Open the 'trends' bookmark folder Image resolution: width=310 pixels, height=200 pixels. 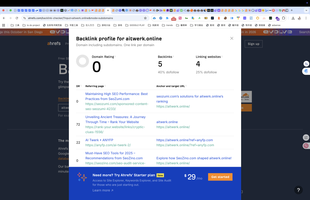[x=167, y=25]
